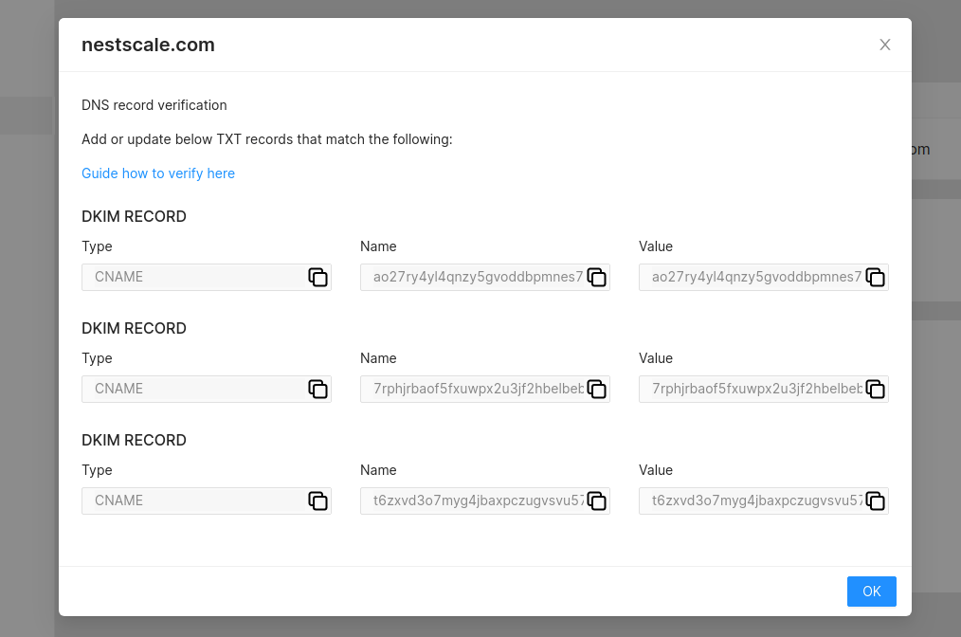The image size is (961, 637).
Task: Dismiss the nestscale.com dialog with X
Action: [884, 45]
